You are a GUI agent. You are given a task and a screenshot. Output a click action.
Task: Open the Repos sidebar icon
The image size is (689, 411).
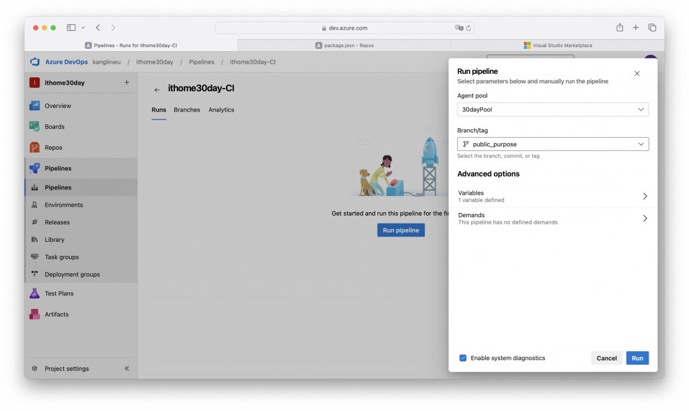35,147
